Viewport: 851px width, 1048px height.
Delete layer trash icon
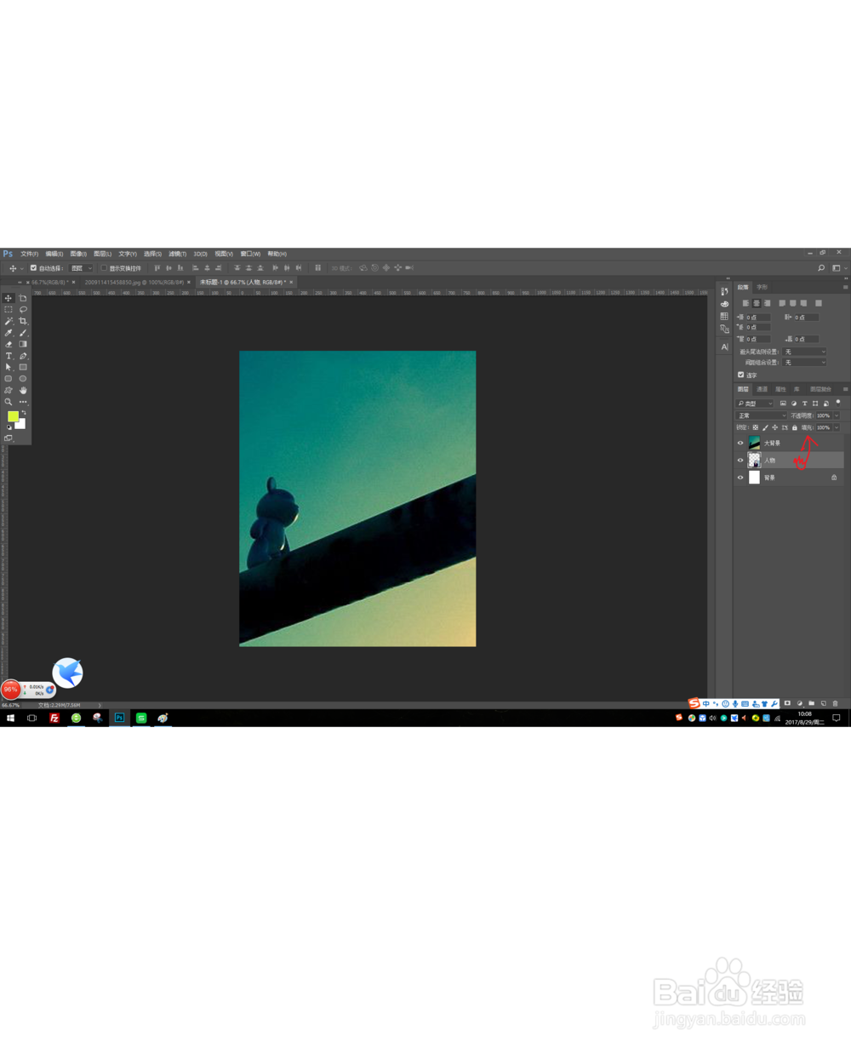click(x=835, y=703)
